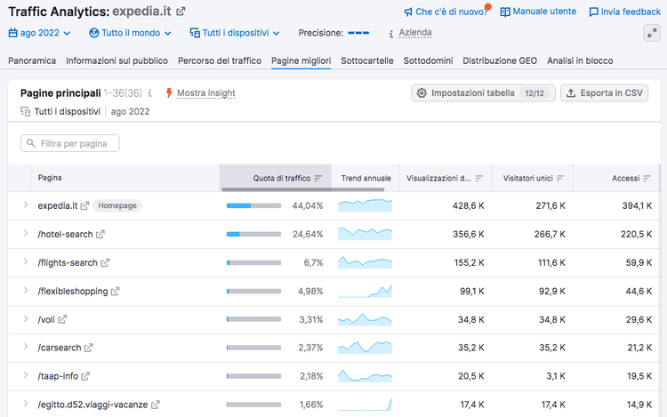
Task: Click the Invia feedback chat icon
Action: (593, 12)
